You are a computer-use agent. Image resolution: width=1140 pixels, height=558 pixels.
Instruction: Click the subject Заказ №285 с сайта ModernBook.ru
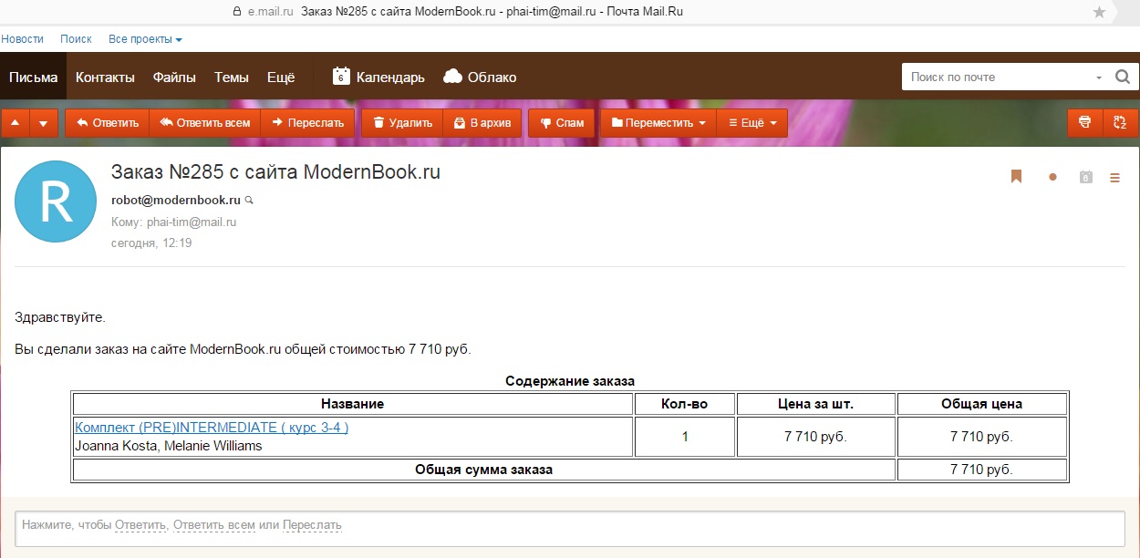[x=275, y=171]
